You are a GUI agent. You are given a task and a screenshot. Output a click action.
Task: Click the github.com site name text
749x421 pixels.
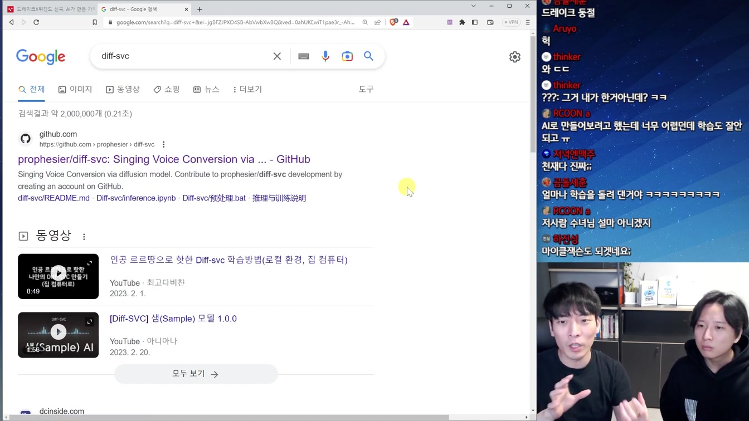58,134
